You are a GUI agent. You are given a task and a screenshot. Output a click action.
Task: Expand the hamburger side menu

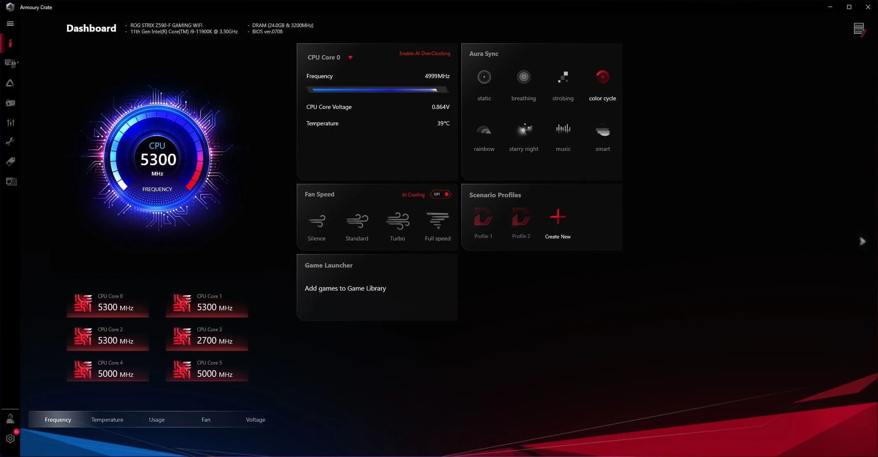coord(10,23)
